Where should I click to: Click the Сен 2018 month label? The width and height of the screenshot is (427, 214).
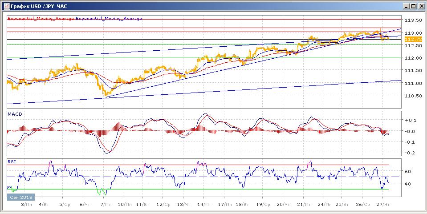pos(21,197)
